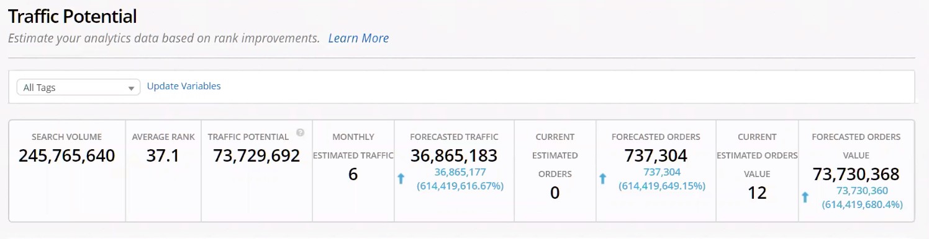Click the Forecasted Orders column label
Viewport: 929px width, 239px height.
(656, 137)
